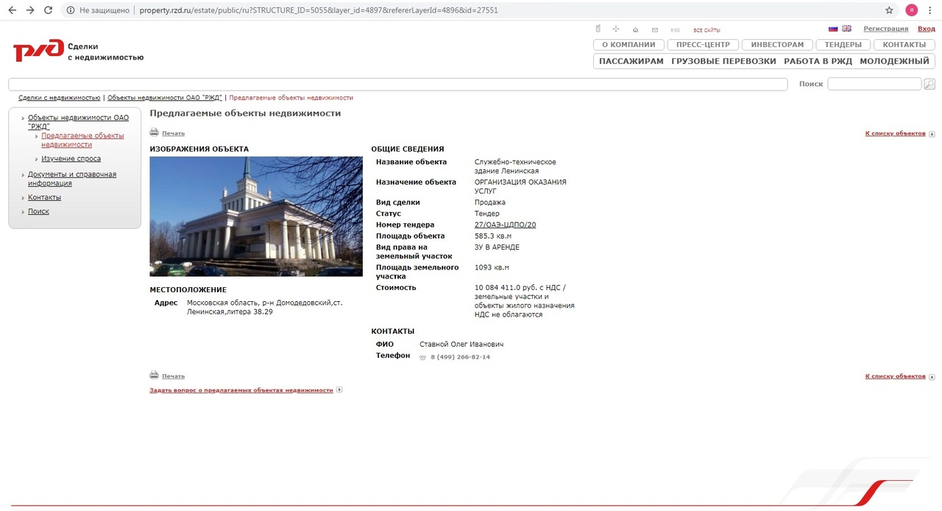
Task: Open the 'ПАССАЖИРАМ' section
Action: [631, 61]
